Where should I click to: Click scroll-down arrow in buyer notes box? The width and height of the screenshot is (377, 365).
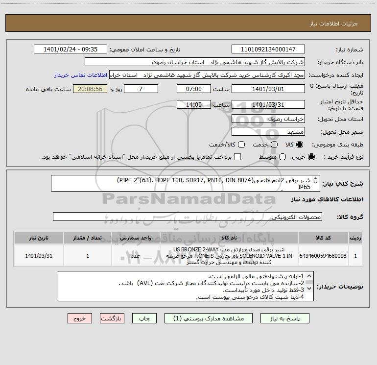click(x=309, y=288)
